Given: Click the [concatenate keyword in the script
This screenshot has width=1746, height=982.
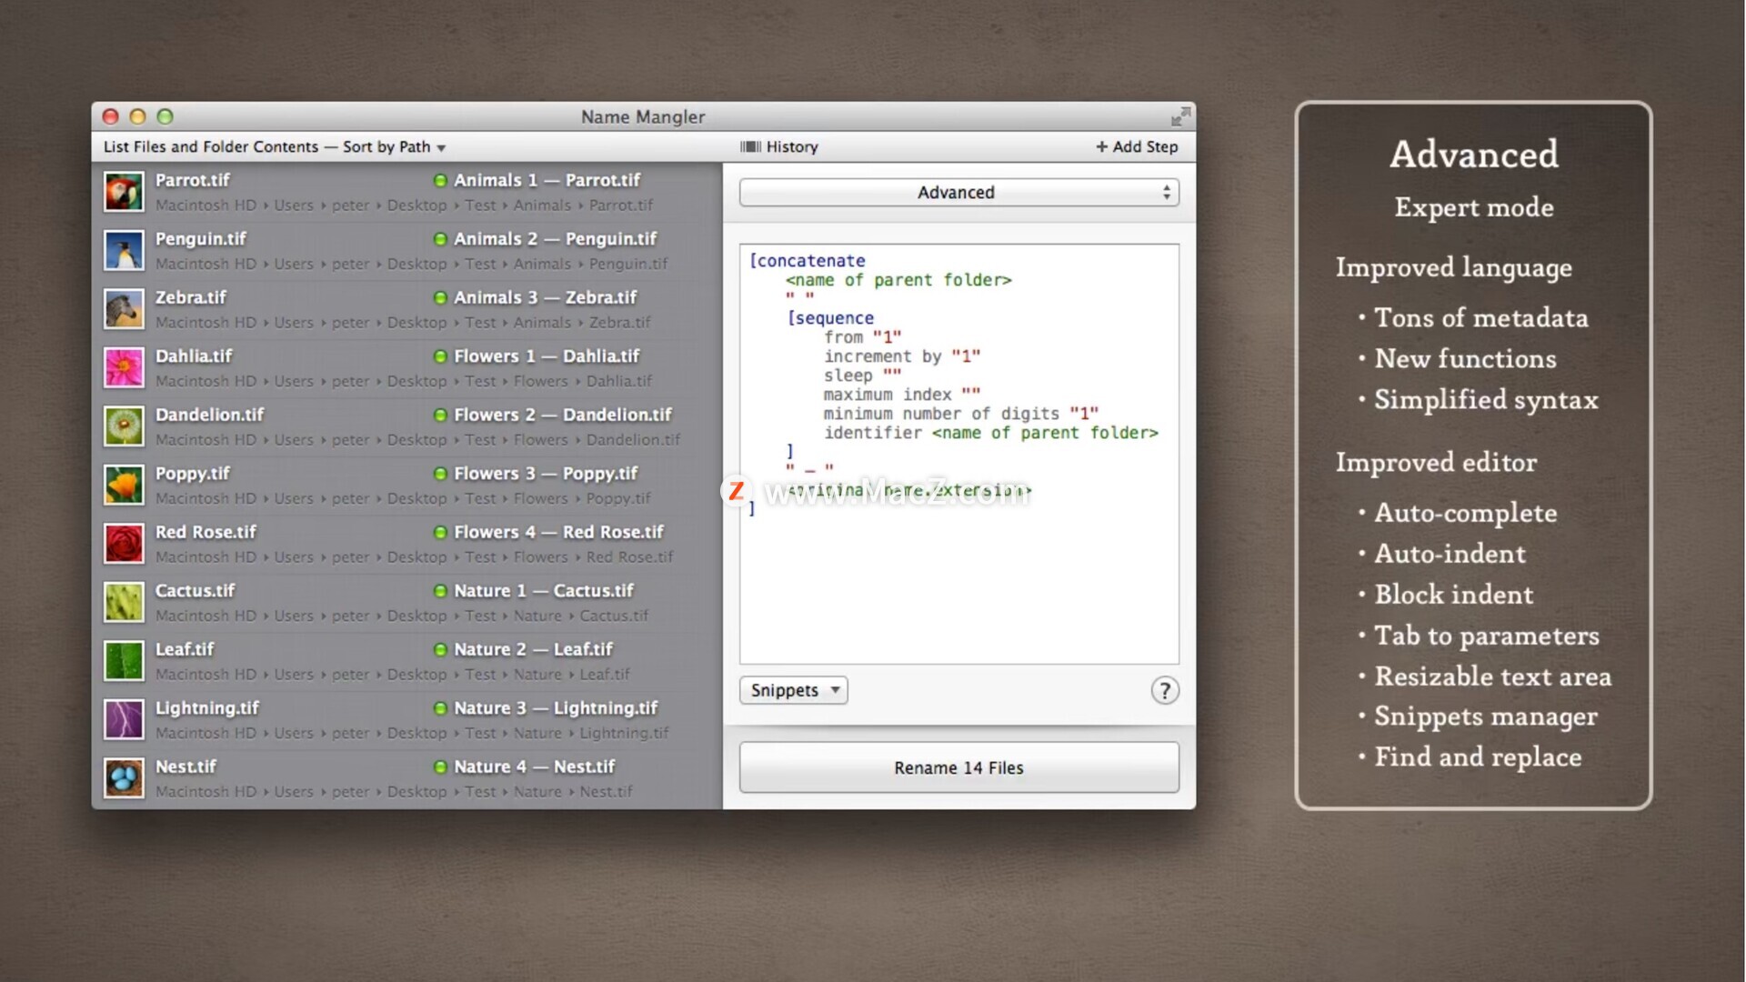Looking at the screenshot, I should (808, 261).
